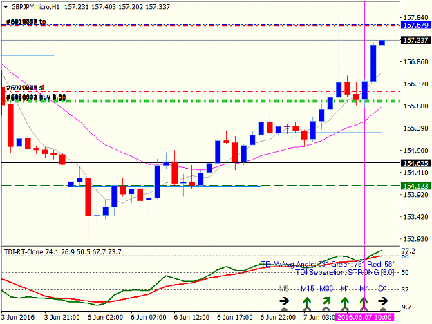Viewport: 432px width, 324px height.
Task: Select the buy 0.00 order label
Action: 35,97
